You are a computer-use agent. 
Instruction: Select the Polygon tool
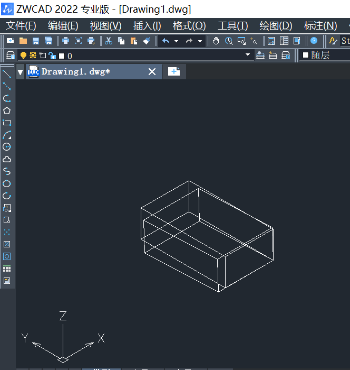click(7, 110)
